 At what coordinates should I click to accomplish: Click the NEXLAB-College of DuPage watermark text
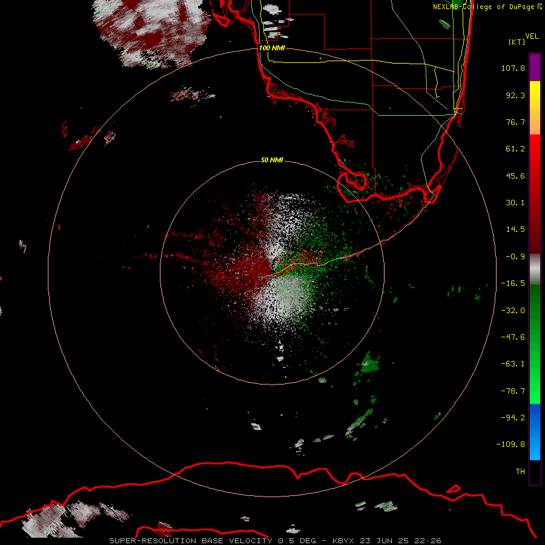(487, 7)
